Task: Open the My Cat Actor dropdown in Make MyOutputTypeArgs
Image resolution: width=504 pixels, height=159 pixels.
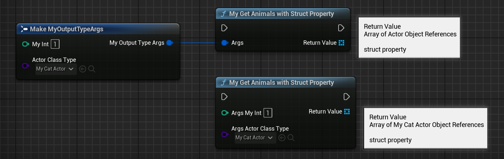Action: (x=56, y=69)
